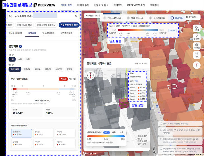Viewport: 204px width, 156px height.
Task: Select 겨울 season in left panel
Action: [28, 59]
